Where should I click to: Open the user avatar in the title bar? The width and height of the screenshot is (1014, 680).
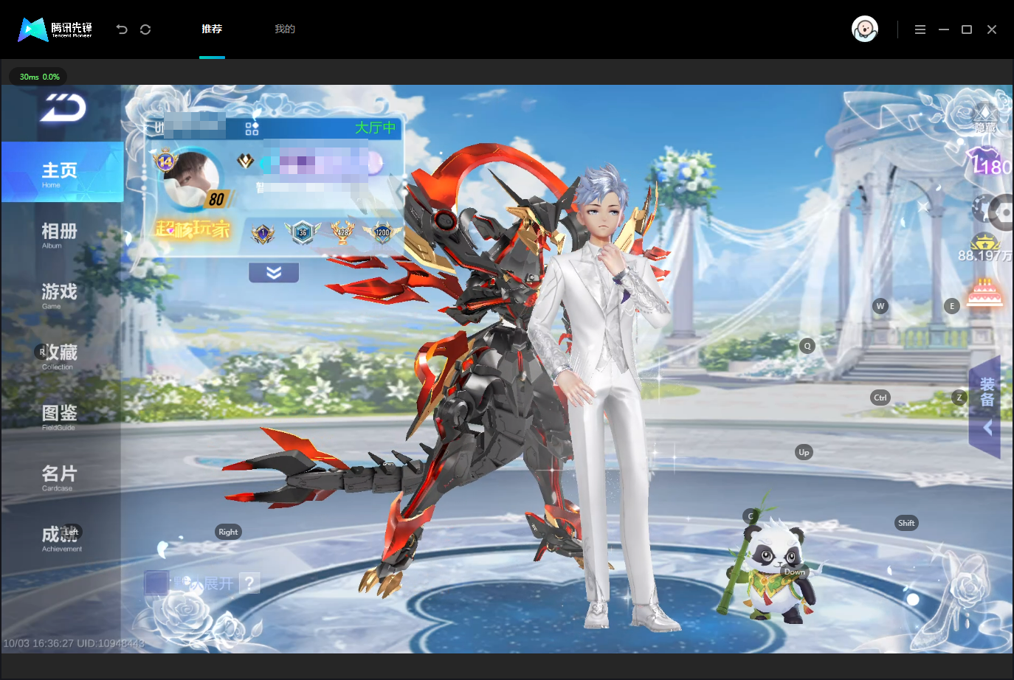click(865, 30)
